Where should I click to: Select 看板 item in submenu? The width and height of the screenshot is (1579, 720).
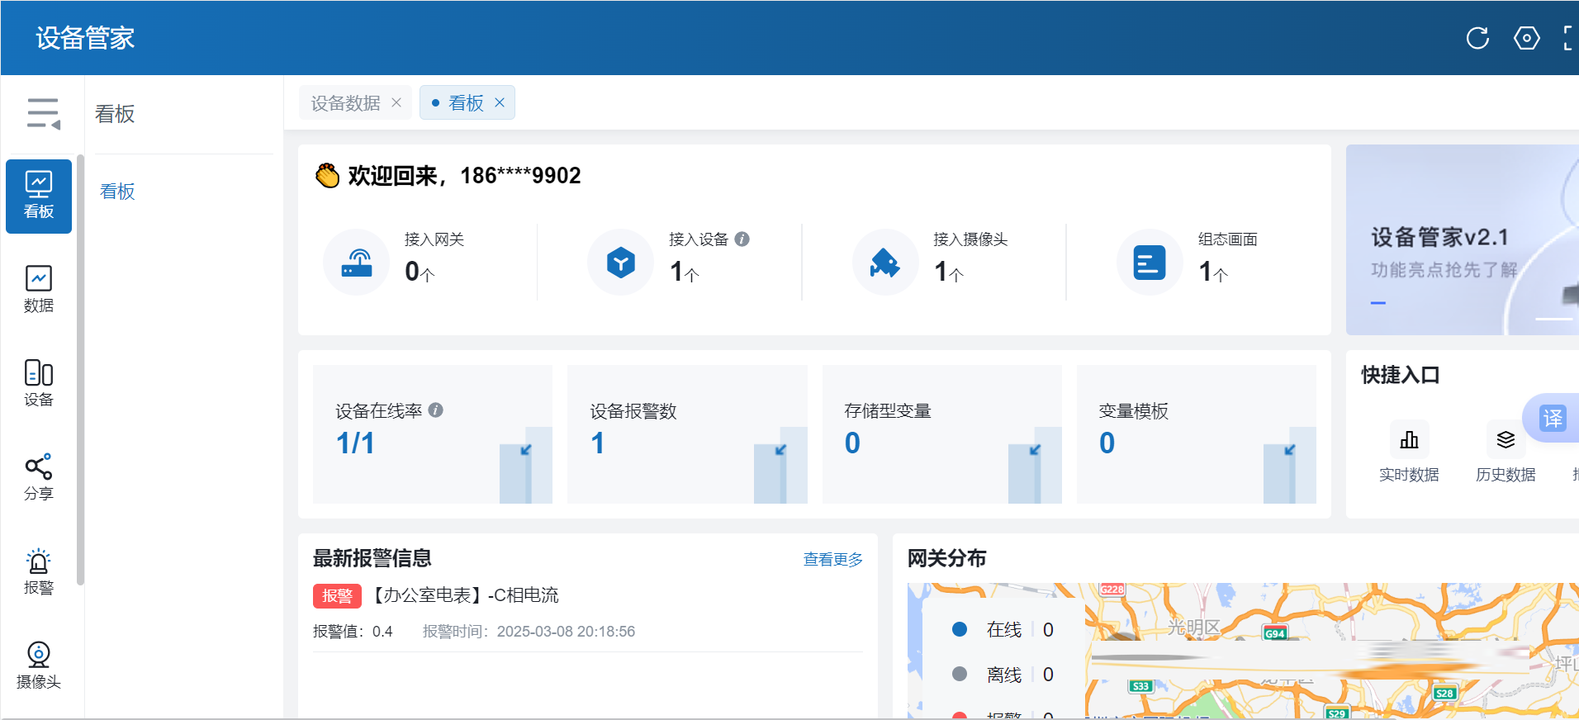[117, 192]
